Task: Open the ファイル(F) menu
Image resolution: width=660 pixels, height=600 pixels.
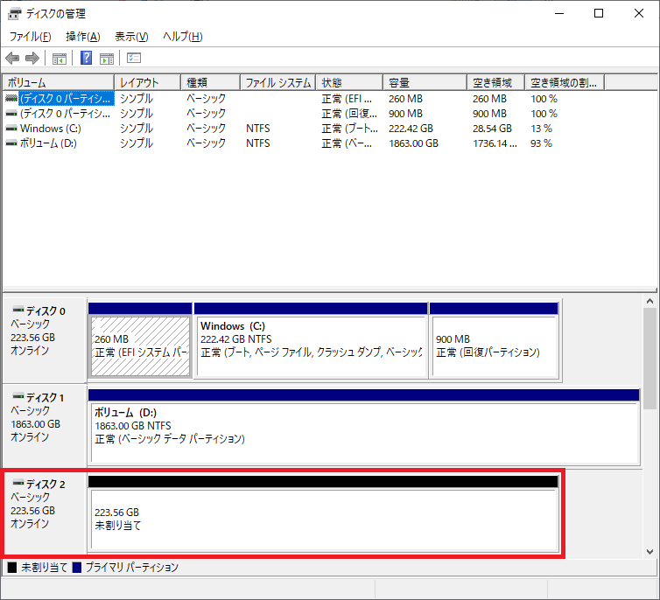Action: 31,37
